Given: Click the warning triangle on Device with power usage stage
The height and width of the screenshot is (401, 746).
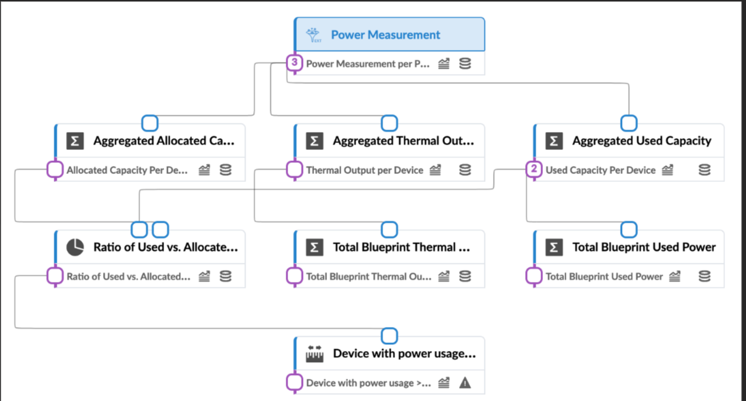Looking at the screenshot, I should (x=466, y=382).
